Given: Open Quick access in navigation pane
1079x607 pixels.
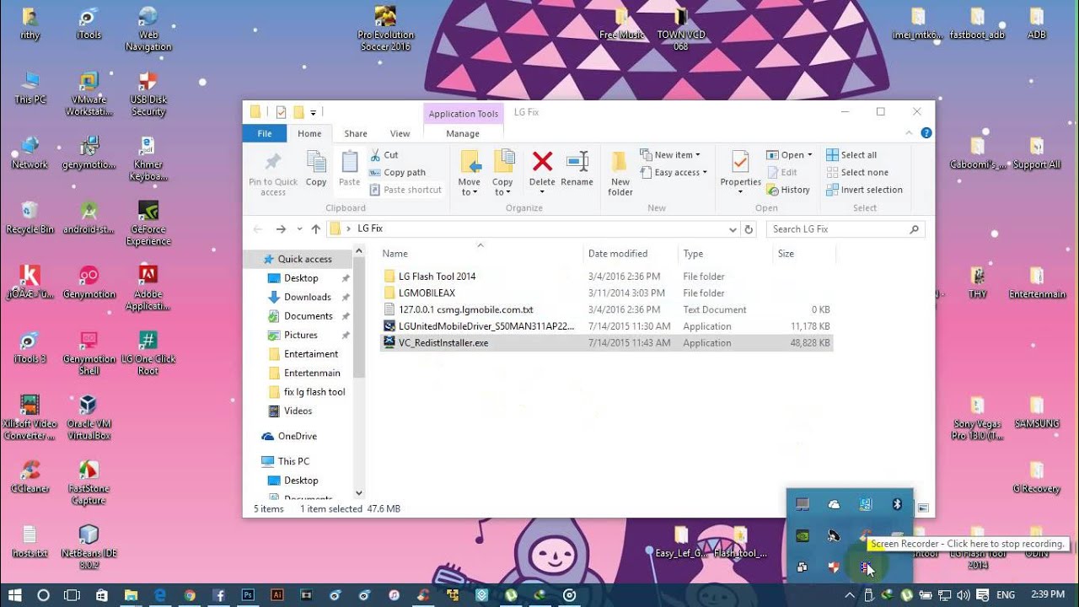Looking at the screenshot, I should pos(304,259).
